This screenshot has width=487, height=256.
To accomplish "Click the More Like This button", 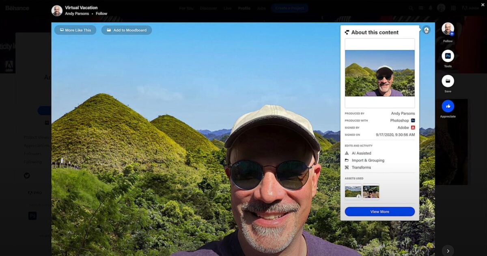I will pos(75,30).
